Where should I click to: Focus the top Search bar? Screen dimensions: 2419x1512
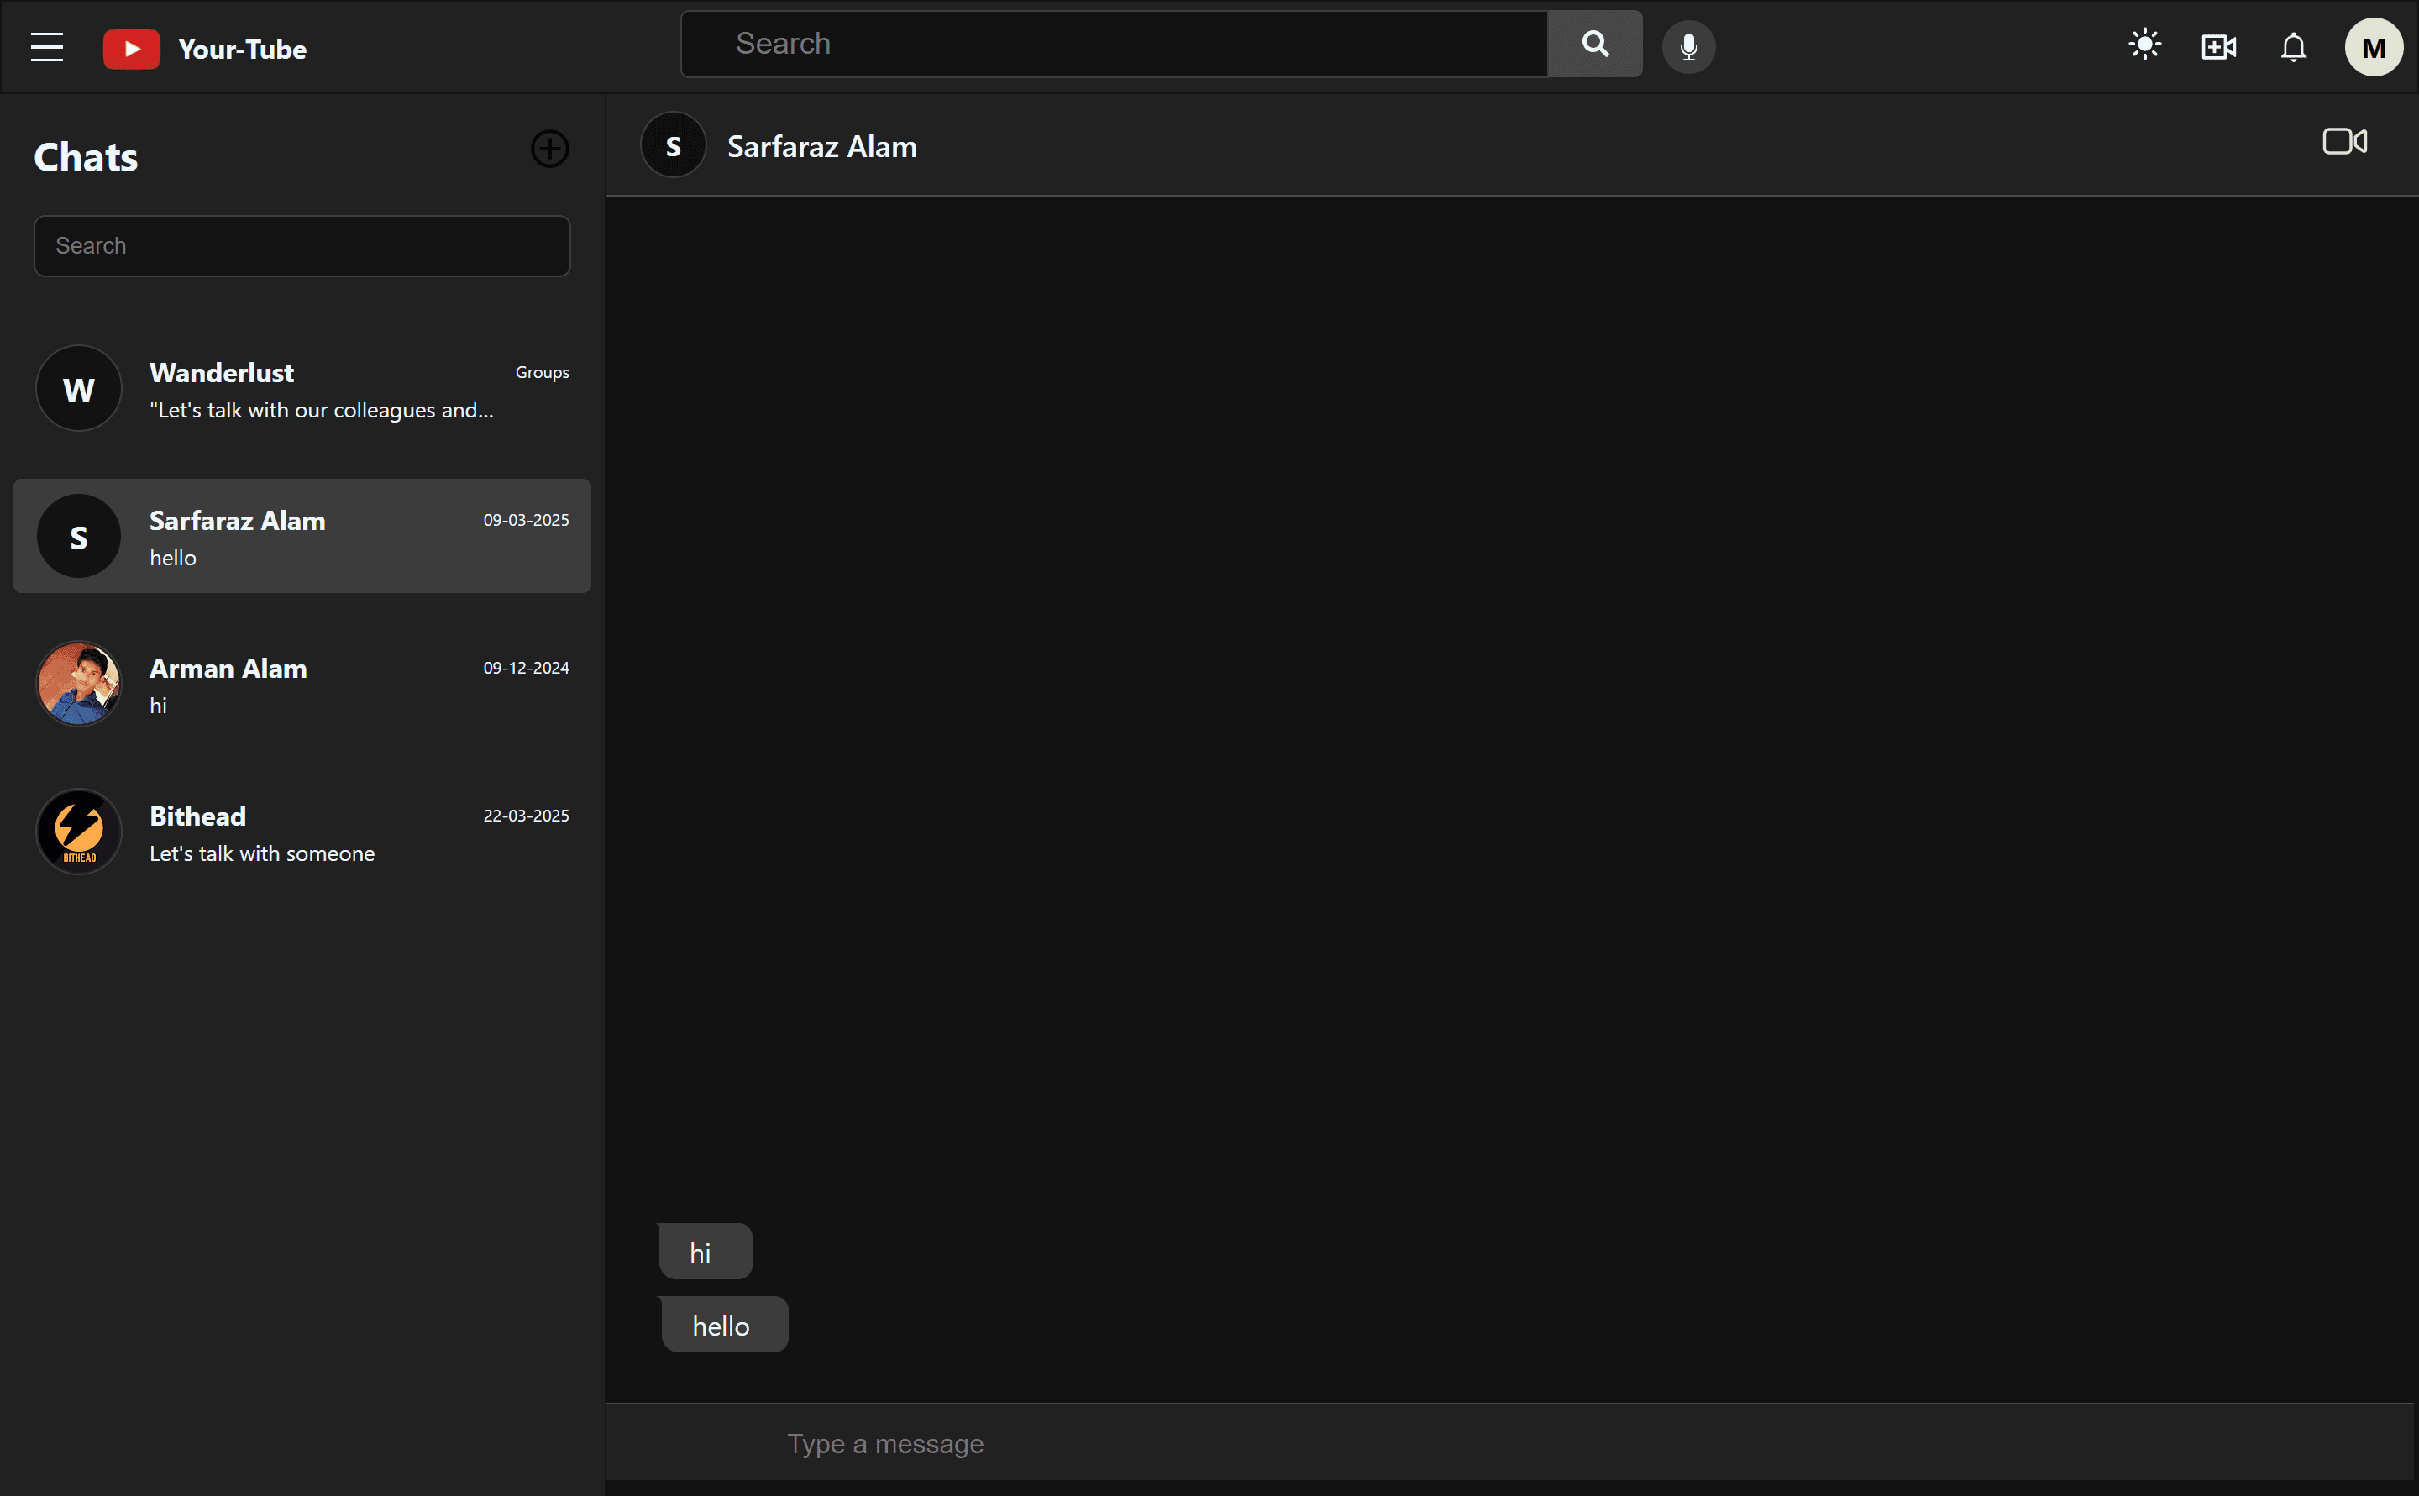pos(1114,44)
